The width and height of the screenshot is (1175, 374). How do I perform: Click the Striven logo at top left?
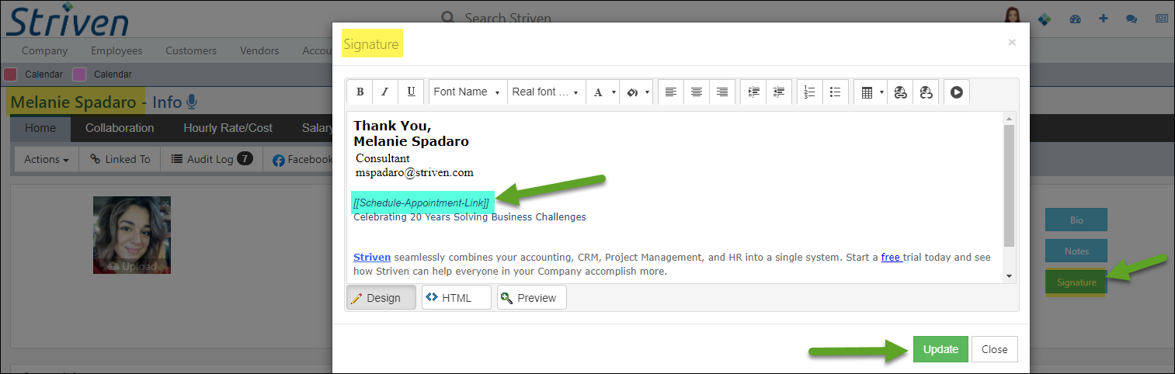click(x=67, y=19)
